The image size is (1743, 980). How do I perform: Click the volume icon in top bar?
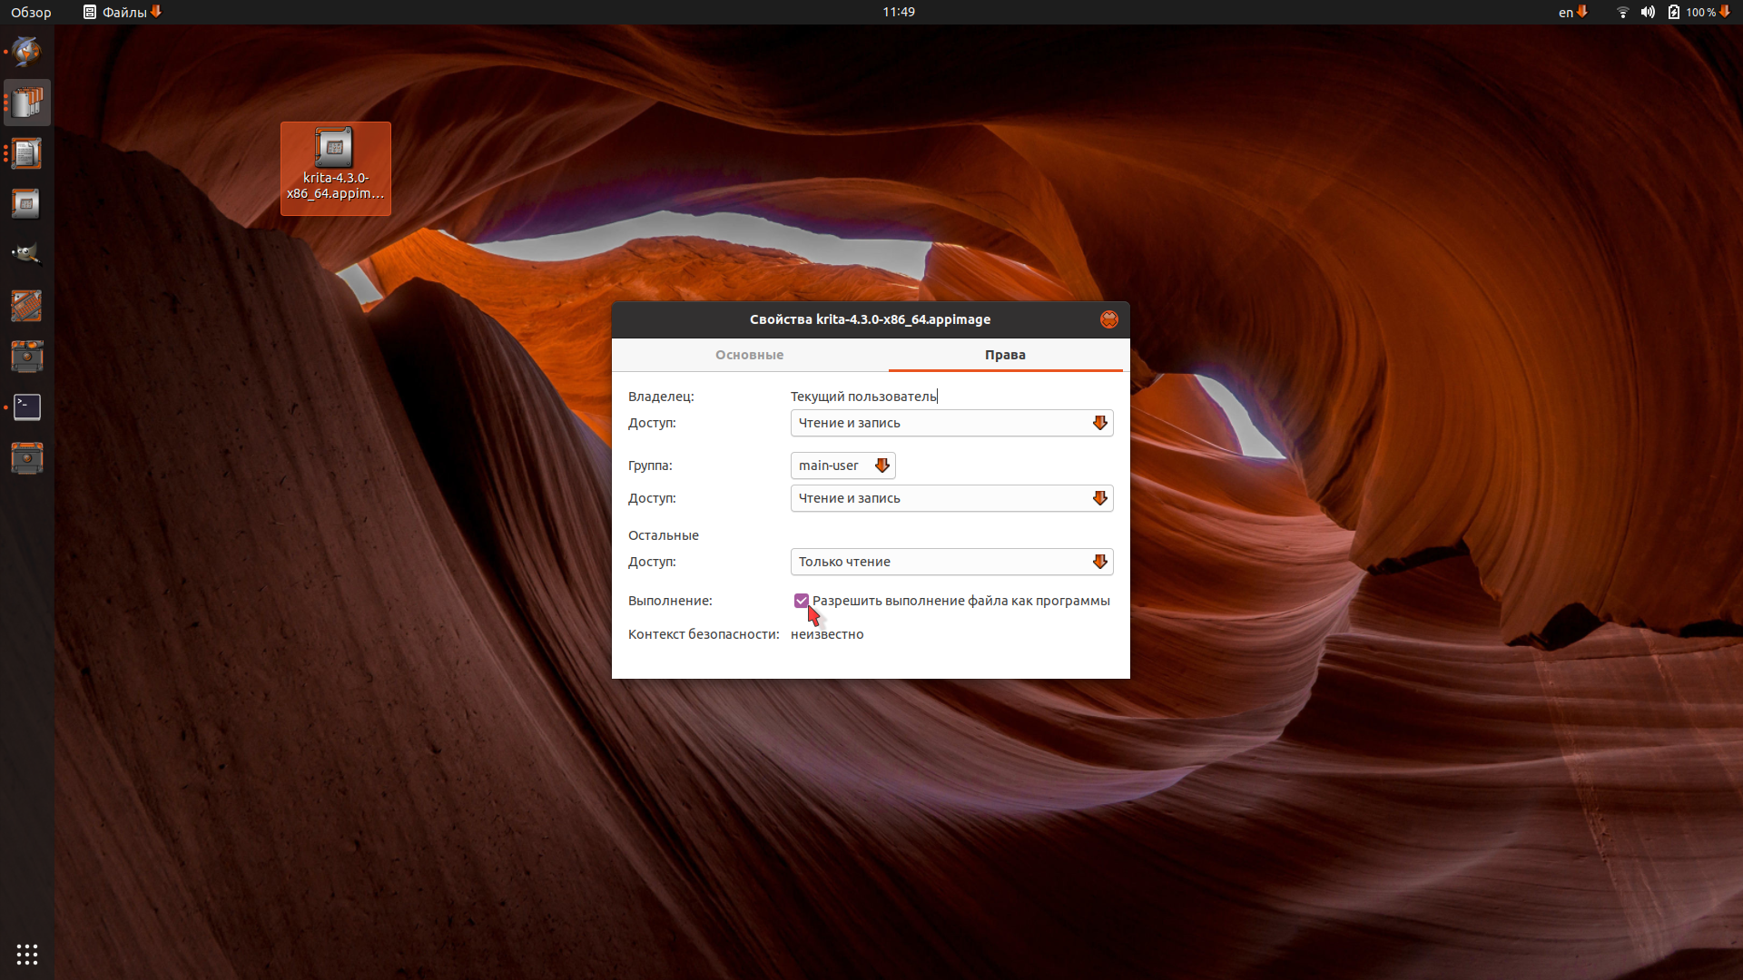[x=1648, y=12]
